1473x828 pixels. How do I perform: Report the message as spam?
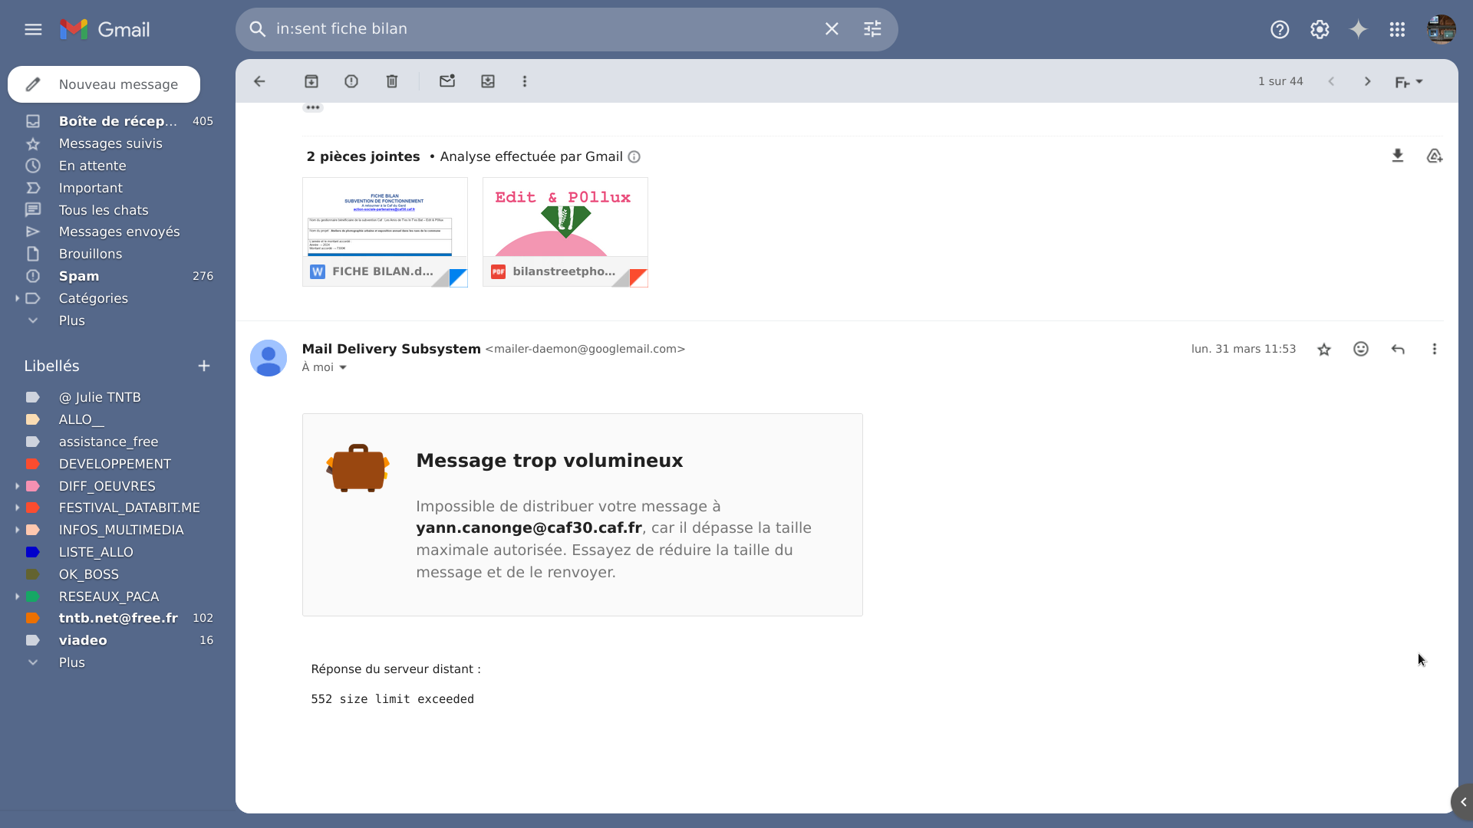pos(351,81)
